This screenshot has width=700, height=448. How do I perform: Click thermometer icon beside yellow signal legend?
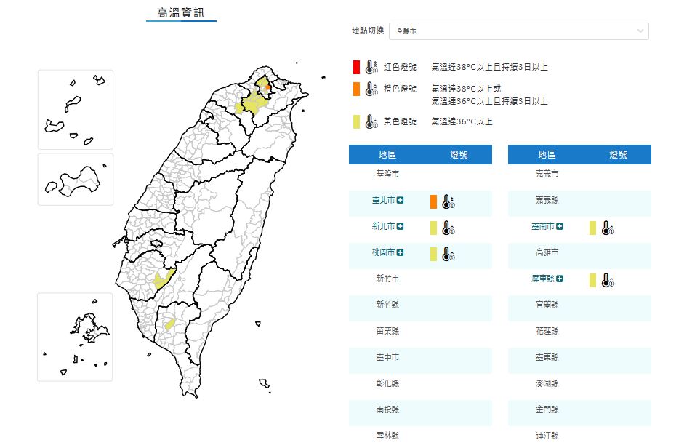point(371,121)
